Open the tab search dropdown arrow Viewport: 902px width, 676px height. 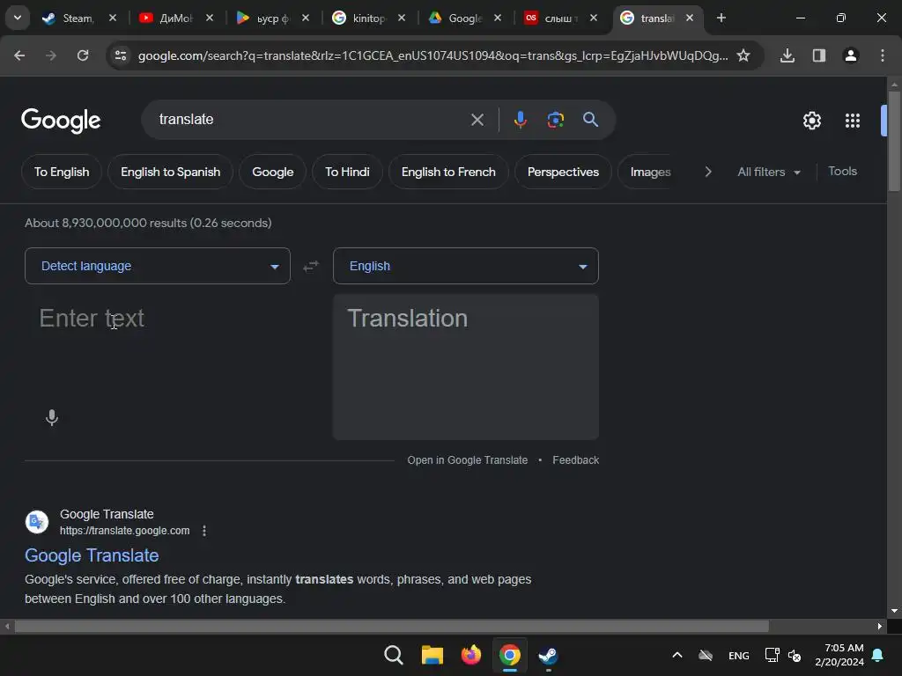pyautogui.click(x=18, y=18)
